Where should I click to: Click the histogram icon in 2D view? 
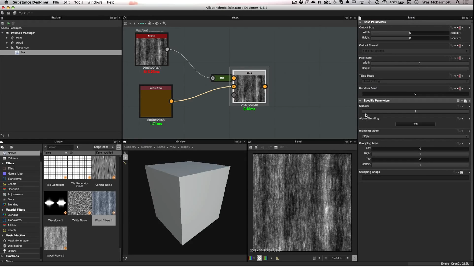click(277, 258)
